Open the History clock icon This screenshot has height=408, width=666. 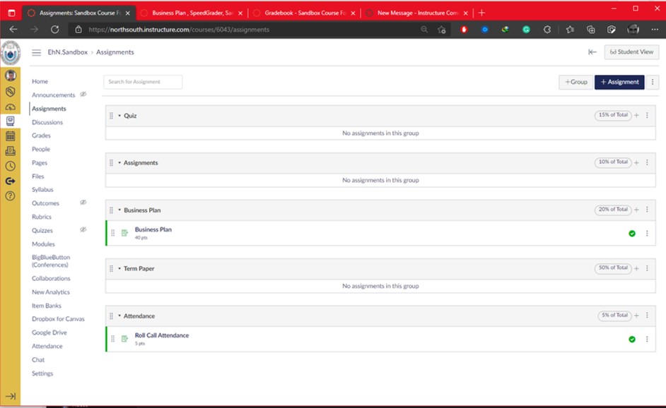tap(10, 166)
